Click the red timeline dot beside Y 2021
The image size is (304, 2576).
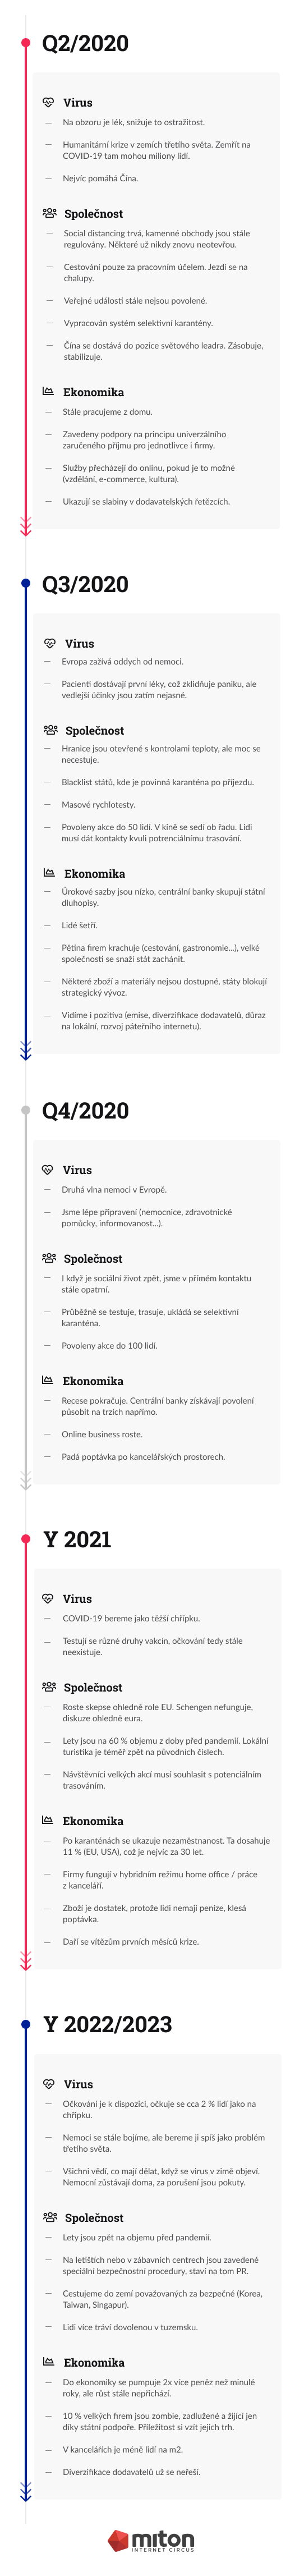coord(26,1539)
